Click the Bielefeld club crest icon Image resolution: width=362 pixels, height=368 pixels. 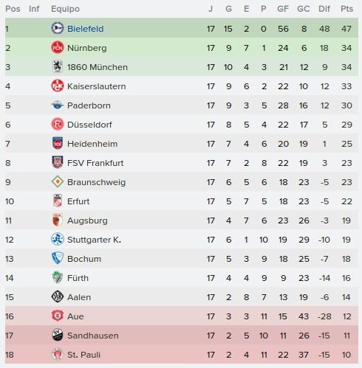pos(58,28)
